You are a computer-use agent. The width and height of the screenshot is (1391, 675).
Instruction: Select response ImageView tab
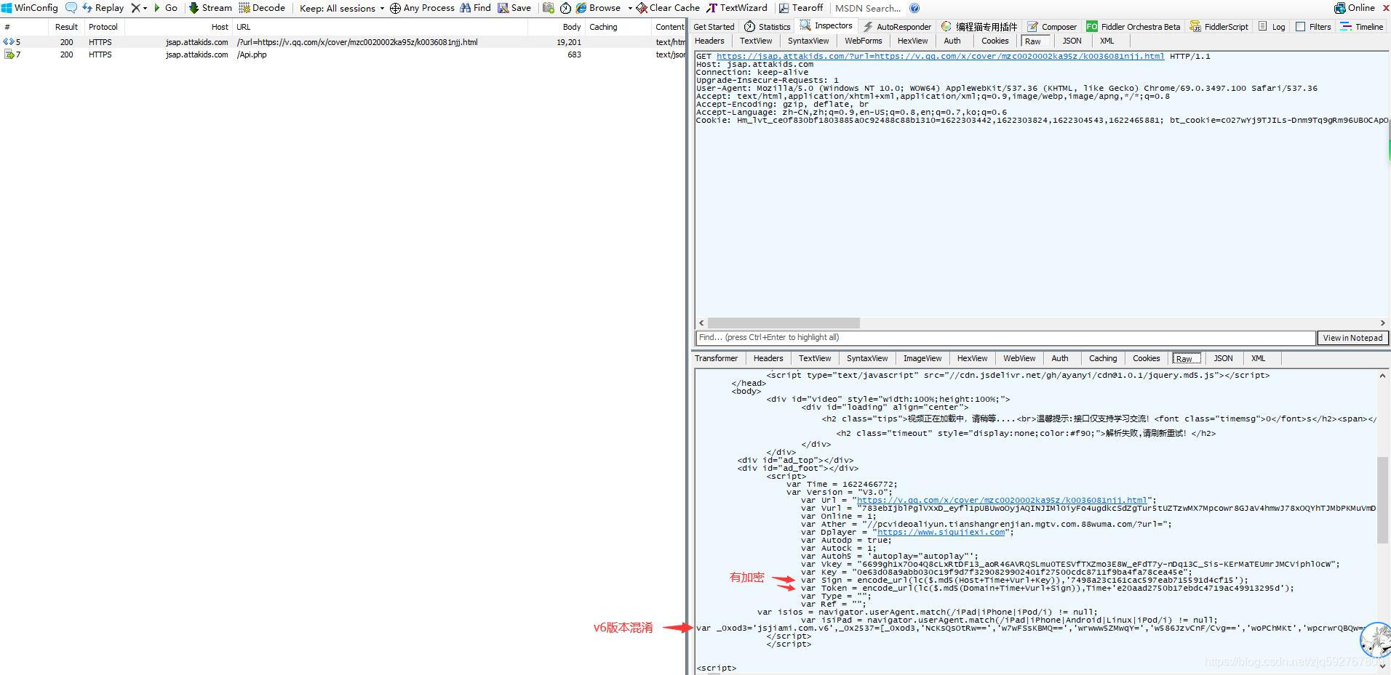(922, 358)
